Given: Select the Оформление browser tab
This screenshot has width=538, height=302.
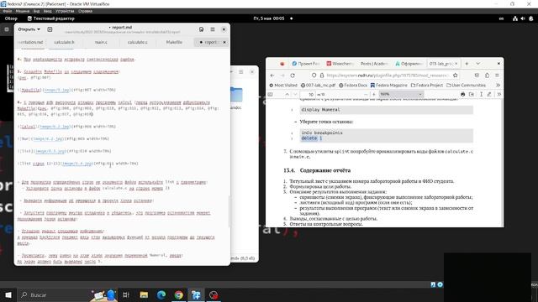Looking at the screenshot, I should (409, 64).
